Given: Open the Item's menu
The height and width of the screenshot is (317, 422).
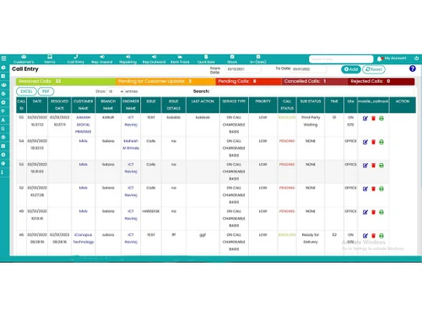Looking at the screenshot, I should point(50,59).
